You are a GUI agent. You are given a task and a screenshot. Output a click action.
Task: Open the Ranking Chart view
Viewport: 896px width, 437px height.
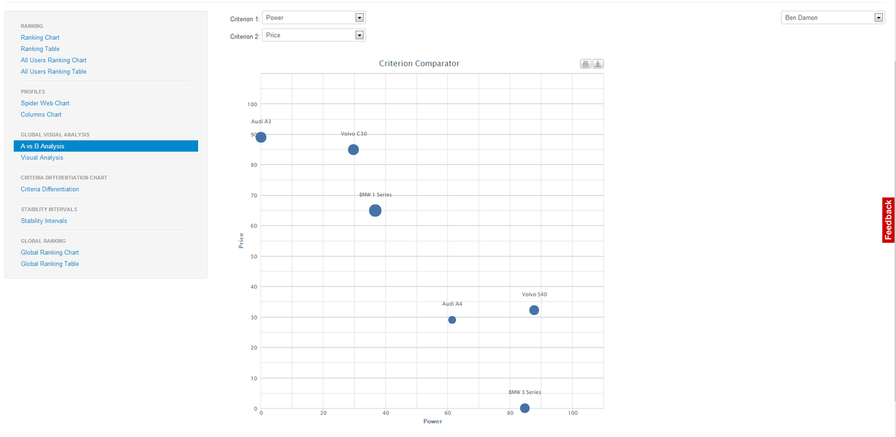click(40, 37)
